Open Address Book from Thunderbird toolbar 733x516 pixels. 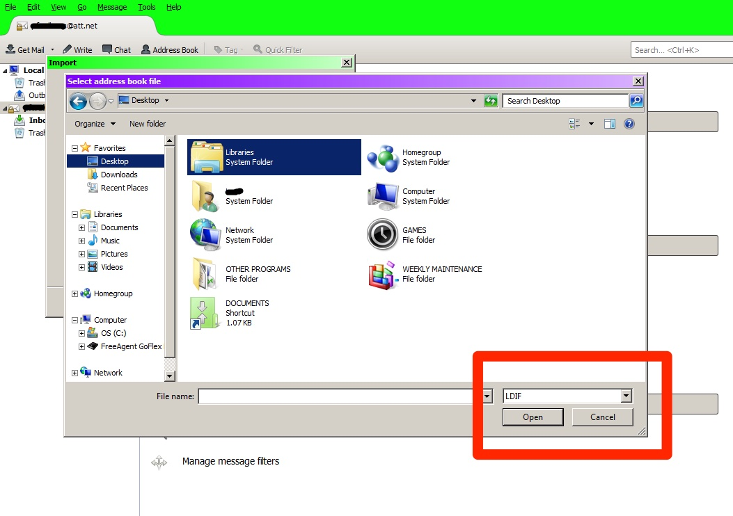[170, 49]
